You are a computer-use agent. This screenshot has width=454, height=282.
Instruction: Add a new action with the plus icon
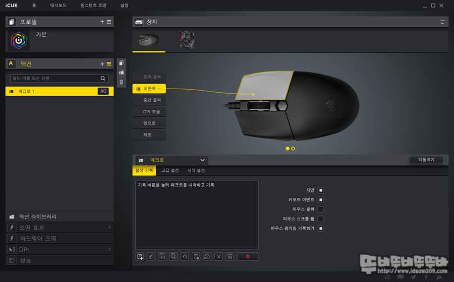[102, 64]
